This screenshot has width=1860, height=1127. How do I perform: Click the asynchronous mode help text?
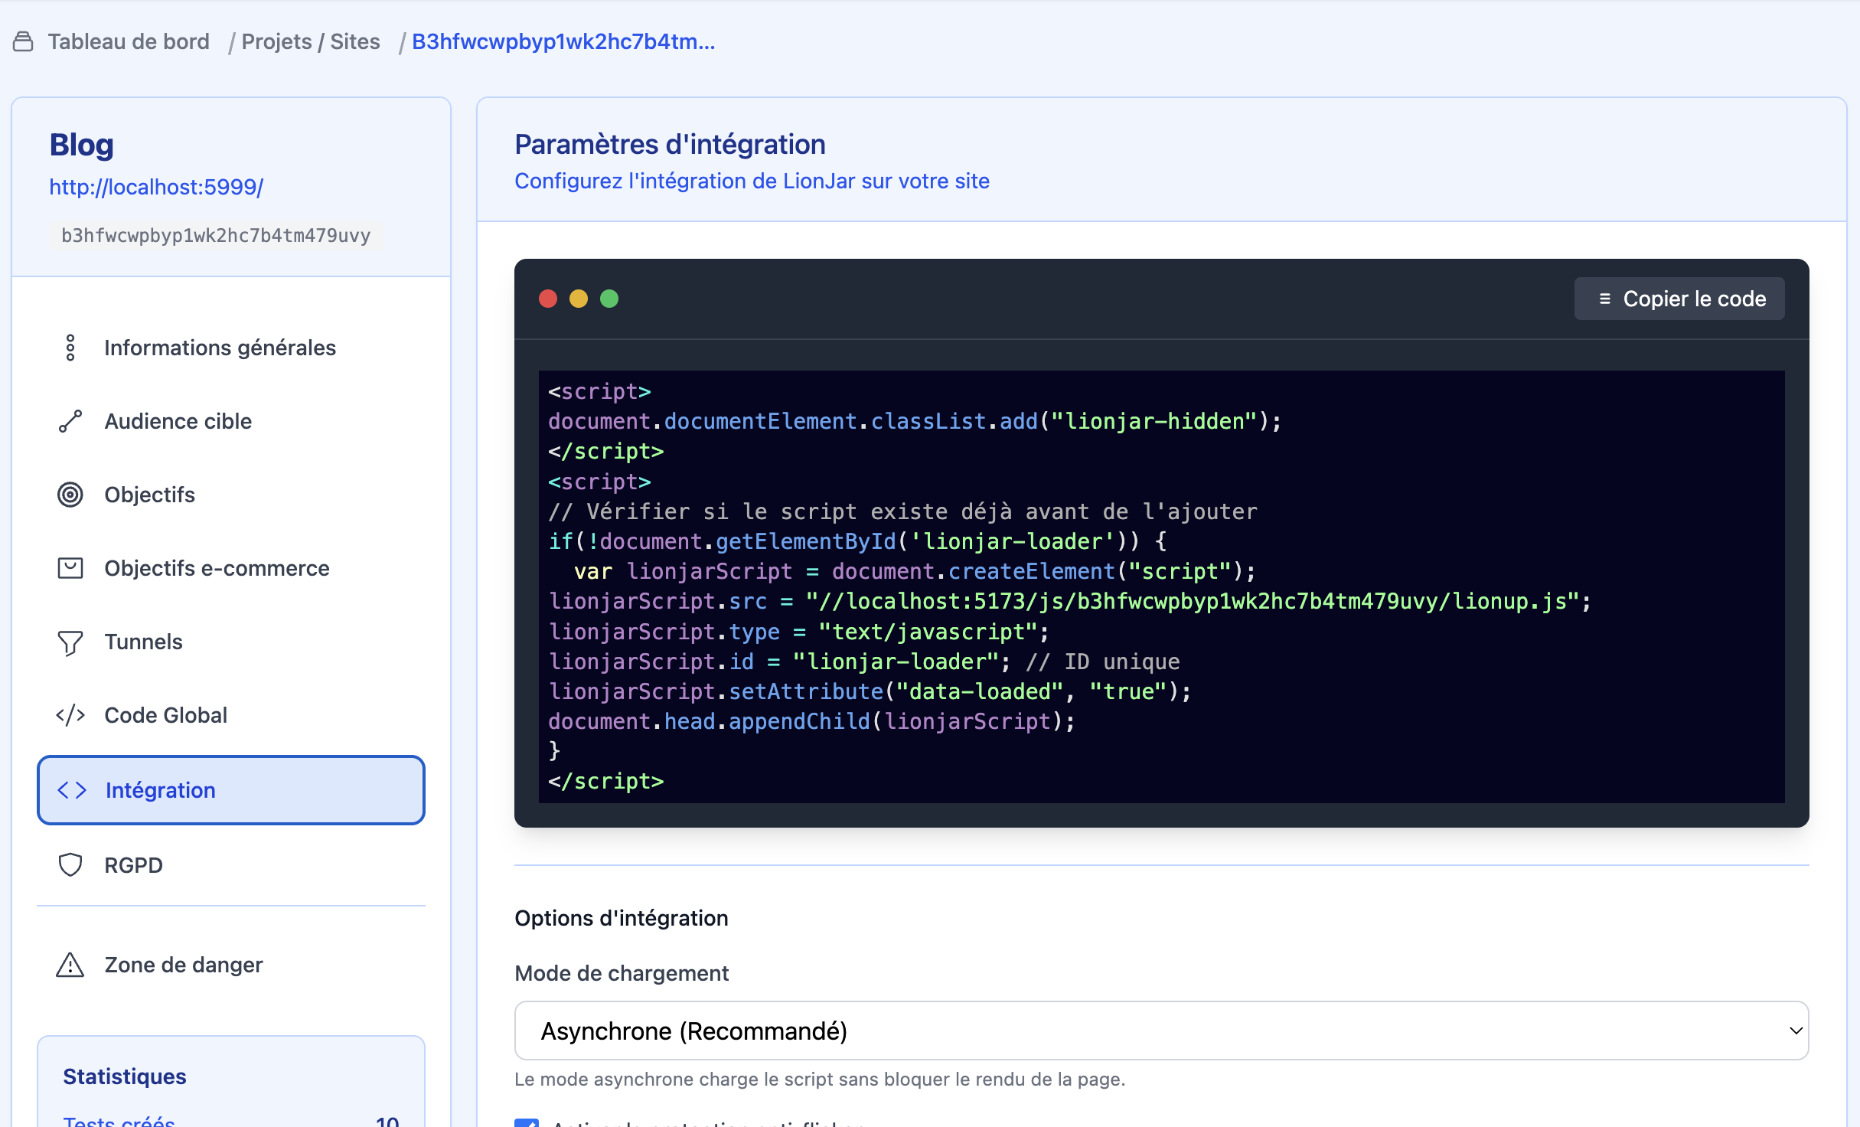tap(820, 1080)
